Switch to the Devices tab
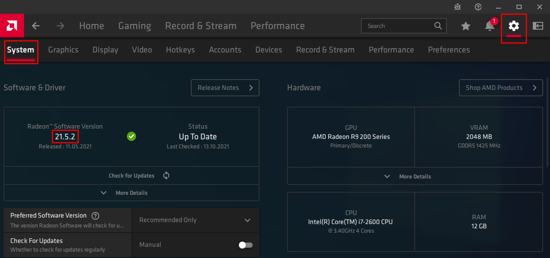This screenshot has width=550, height=258. coord(269,50)
